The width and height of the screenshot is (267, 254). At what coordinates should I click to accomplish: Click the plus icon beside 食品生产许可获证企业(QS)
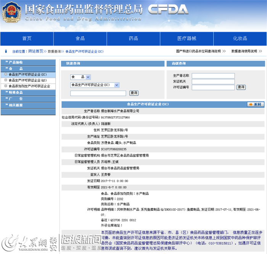[x=5, y=80]
